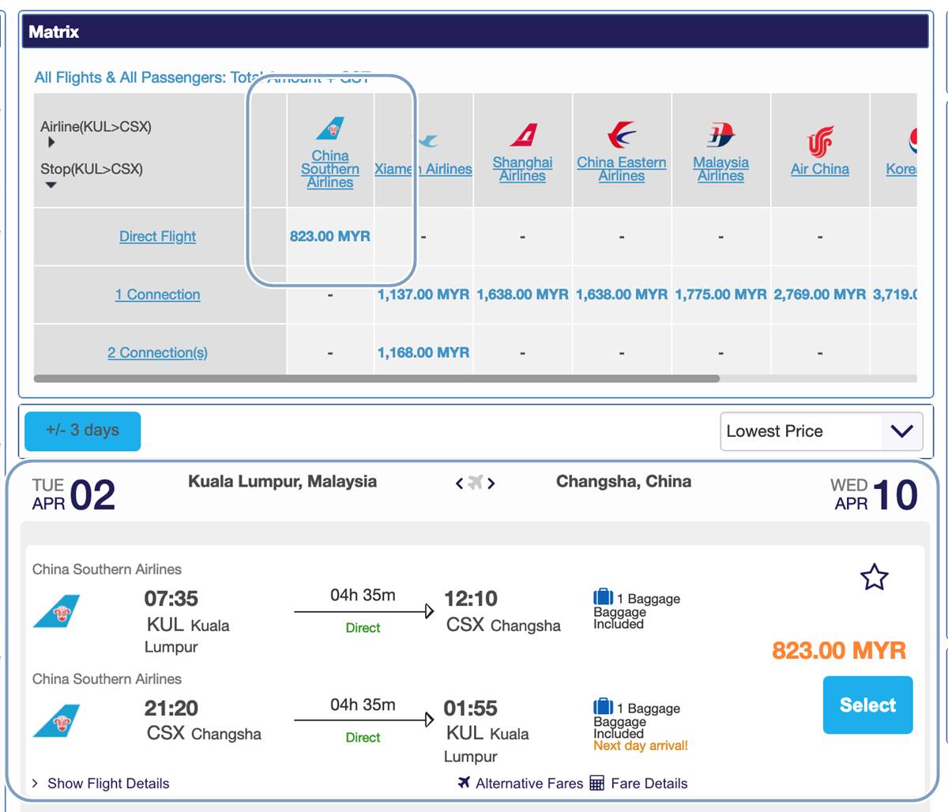The image size is (948, 812).
Task: Select the 2,769.00 MYR Air China fare
Action: pos(820,295)
